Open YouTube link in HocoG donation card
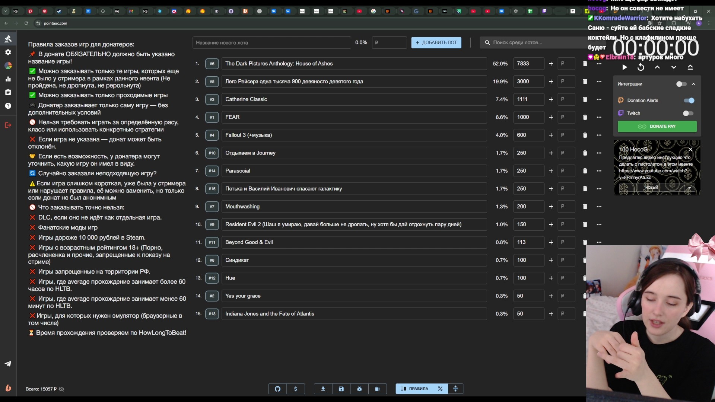 [x=653, y=174]
